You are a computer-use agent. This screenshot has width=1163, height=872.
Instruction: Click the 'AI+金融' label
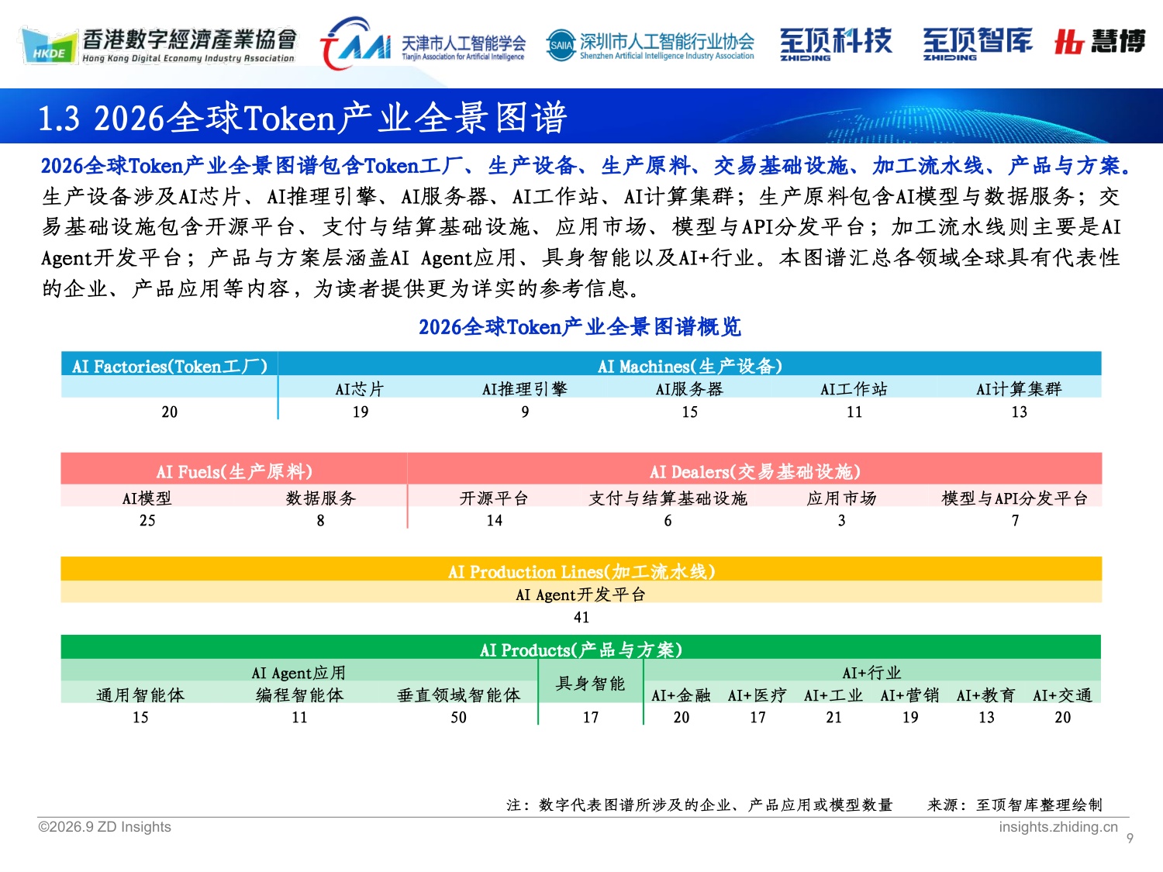click(682, 695)
